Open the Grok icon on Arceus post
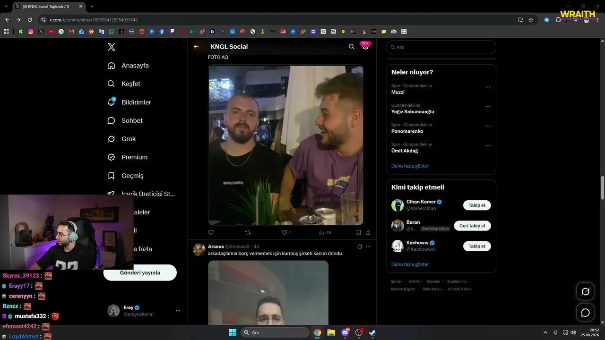 coord(360,246)
